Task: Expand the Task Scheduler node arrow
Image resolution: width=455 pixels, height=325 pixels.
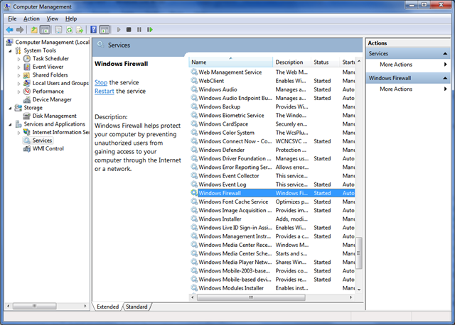Action: [19, 59]
